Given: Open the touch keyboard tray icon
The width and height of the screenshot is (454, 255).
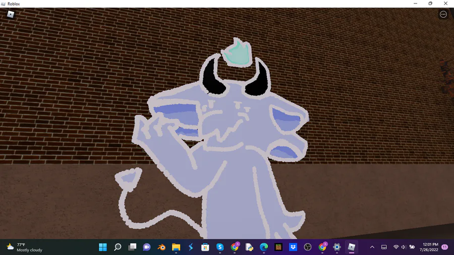Looking at the screenshot, I should point(384,247).
